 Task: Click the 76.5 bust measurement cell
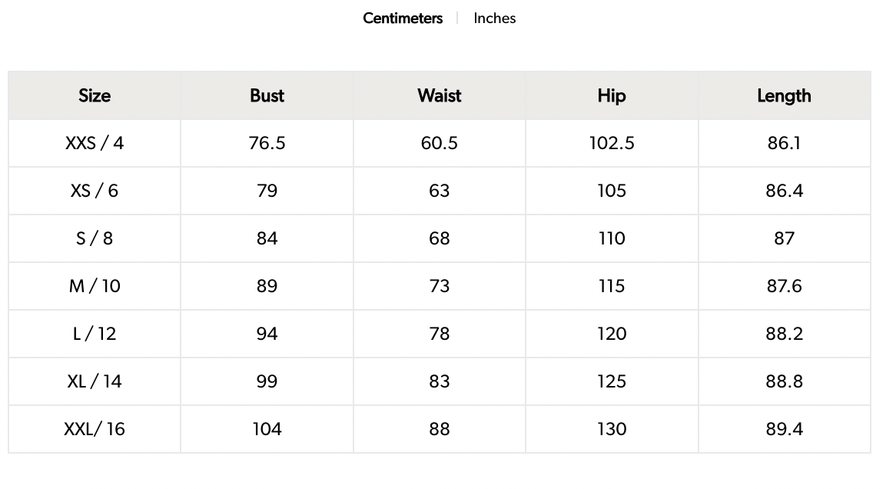(x=267, y=143)
